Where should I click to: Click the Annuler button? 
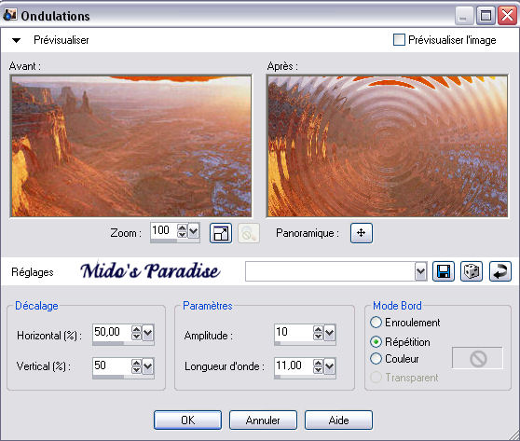pyautogui.click(x=263, y=420)
